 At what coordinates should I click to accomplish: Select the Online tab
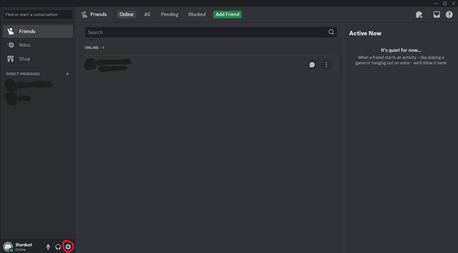tap(126, 15)
